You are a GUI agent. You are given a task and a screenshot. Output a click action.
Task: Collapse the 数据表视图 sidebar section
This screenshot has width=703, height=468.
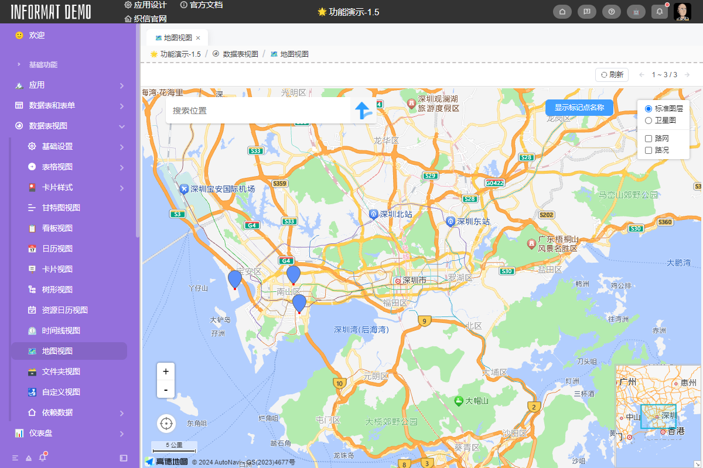(50, 126)
